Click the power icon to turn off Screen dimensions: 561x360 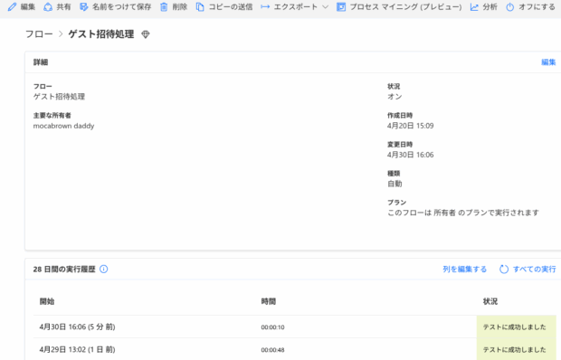click(509, 7)
